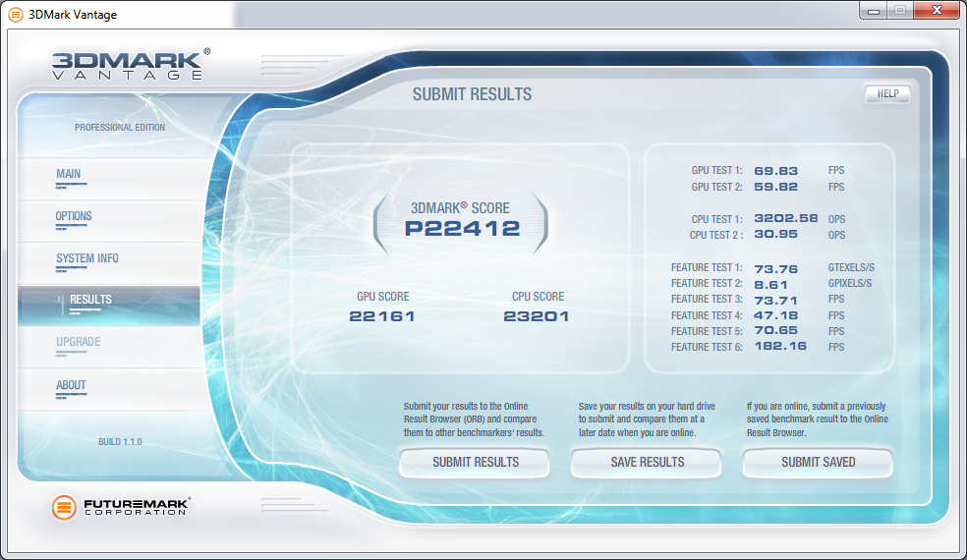The height and width of the screenshot is (560, 967).
Task: Click the Futuremark Corporation orange logo
Action: click(64, 507)
